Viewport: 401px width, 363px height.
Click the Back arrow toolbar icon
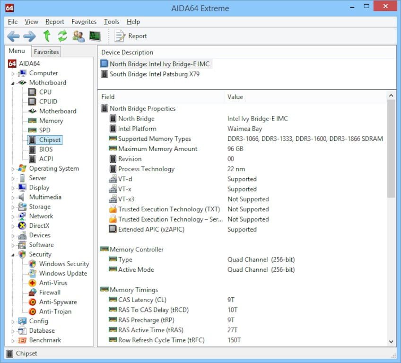pos(13,36)
